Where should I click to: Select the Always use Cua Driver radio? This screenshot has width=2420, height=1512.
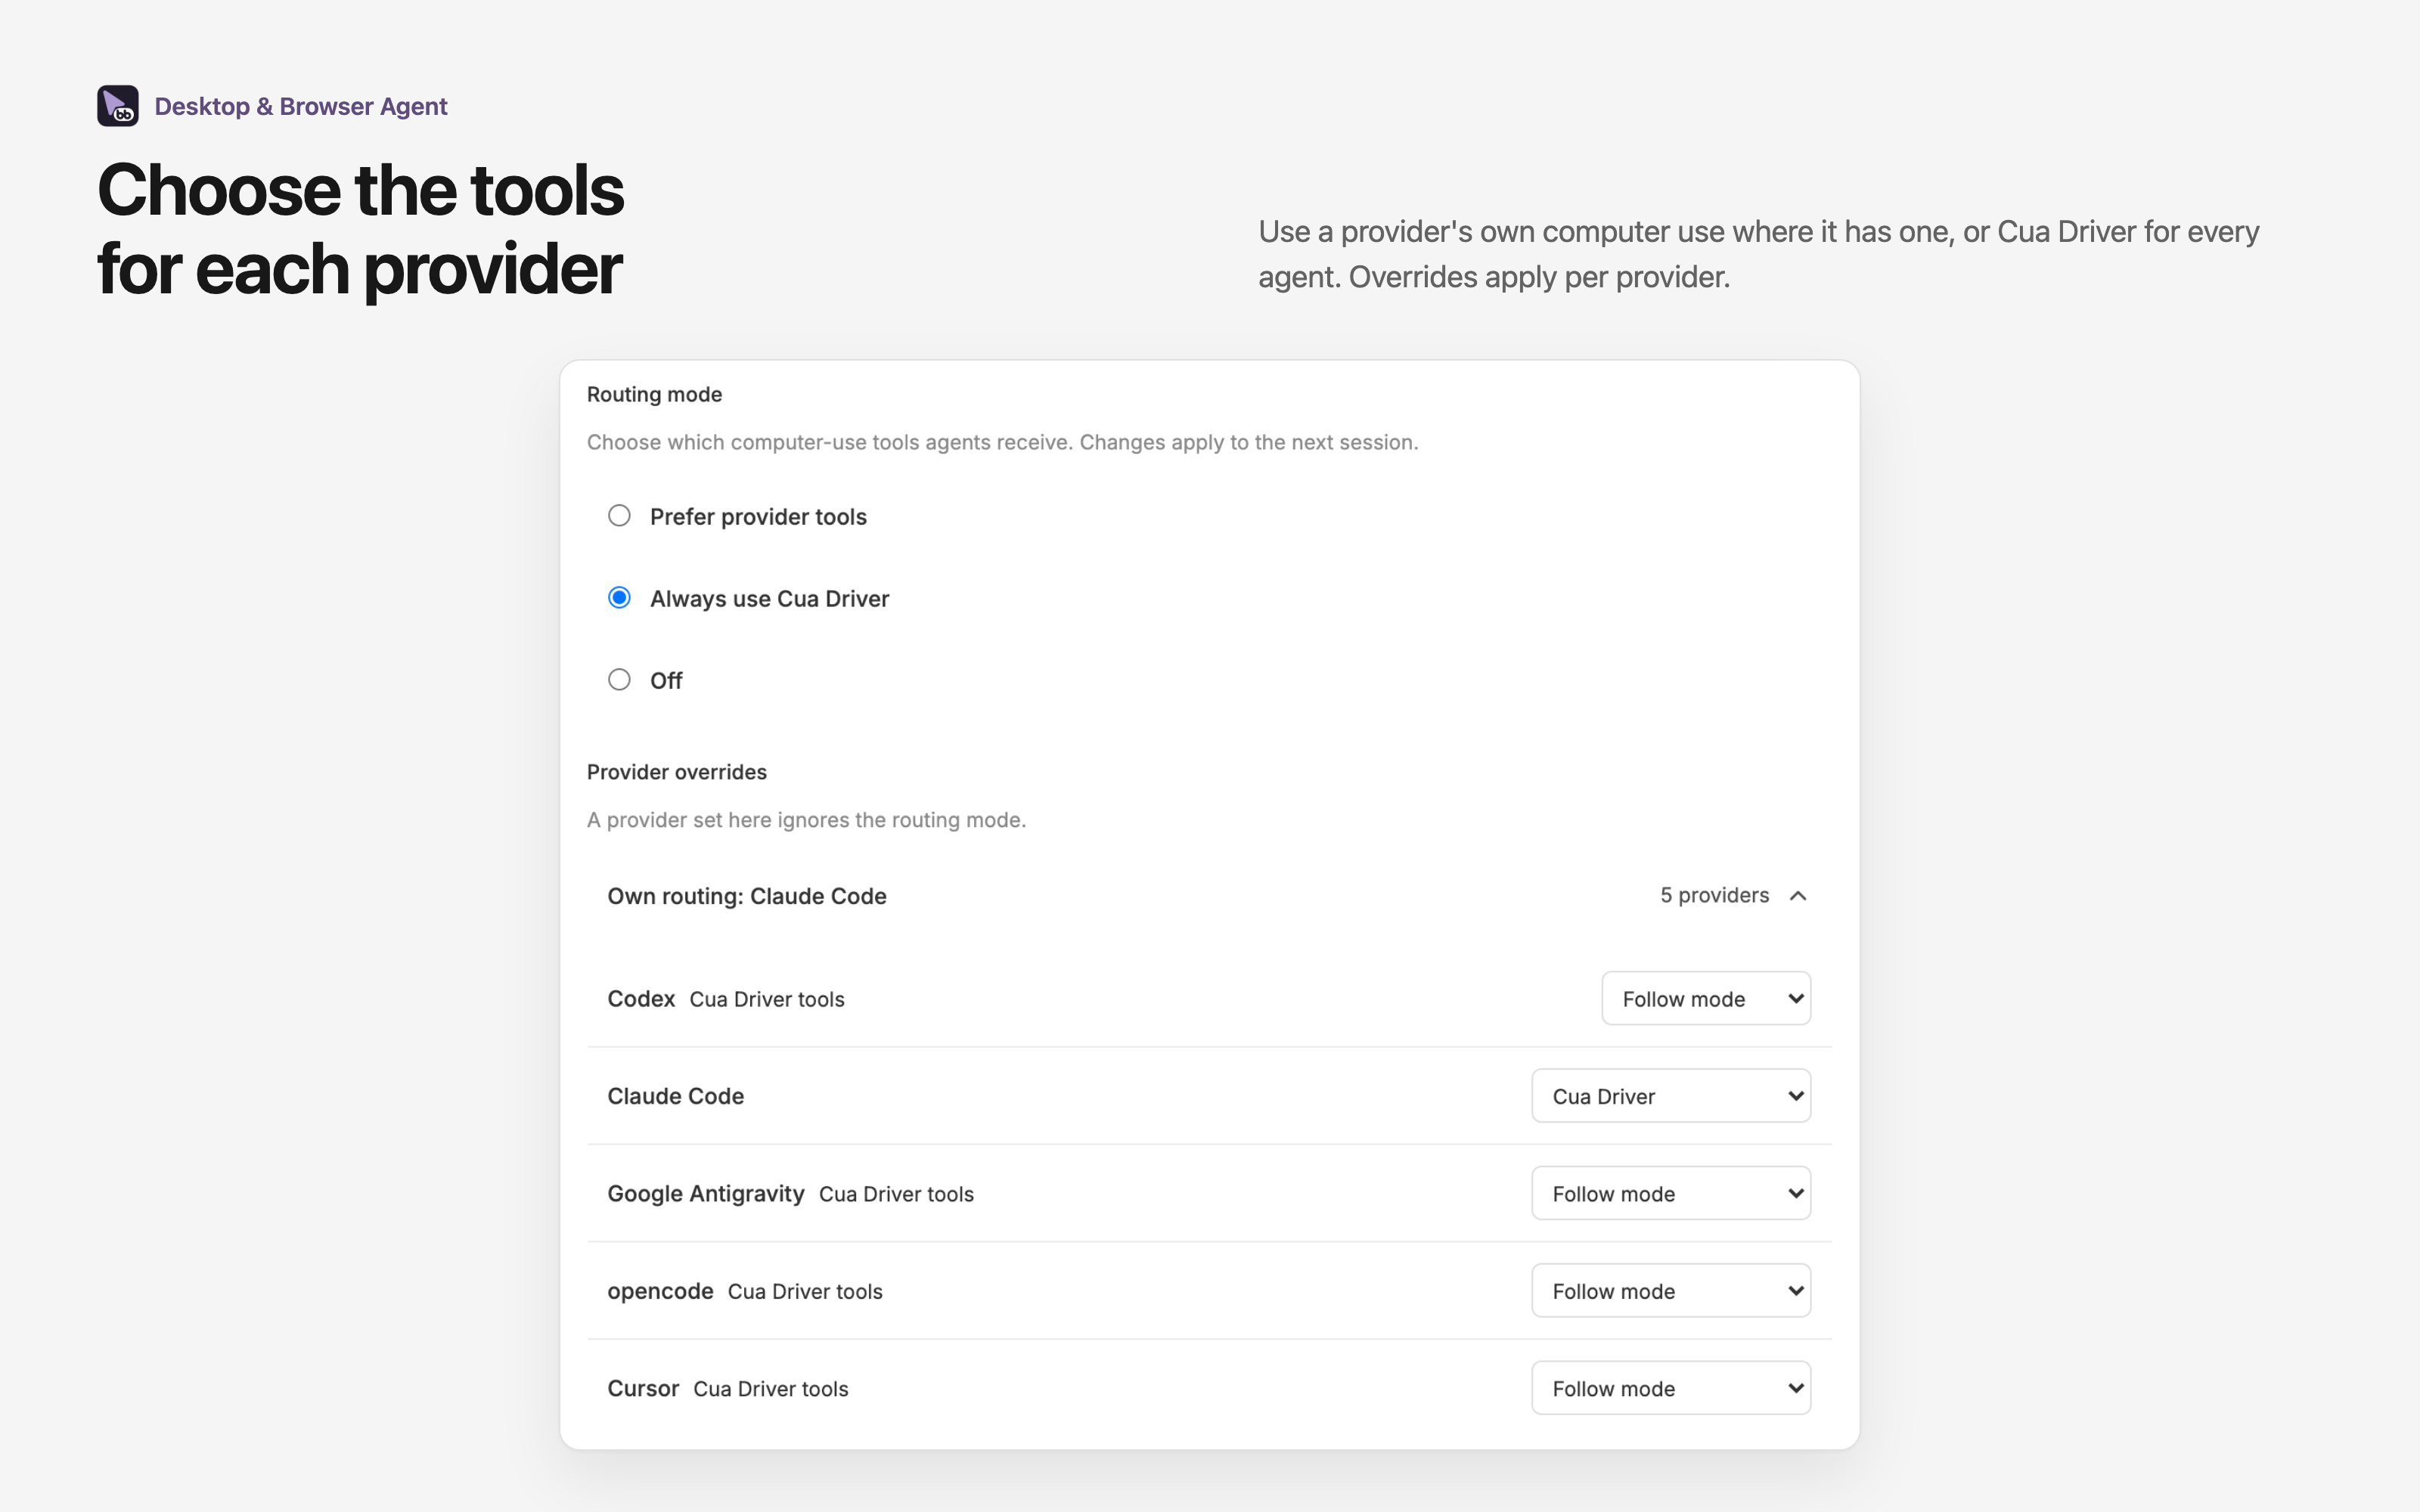pyautogui.click(x=619, y=598)
